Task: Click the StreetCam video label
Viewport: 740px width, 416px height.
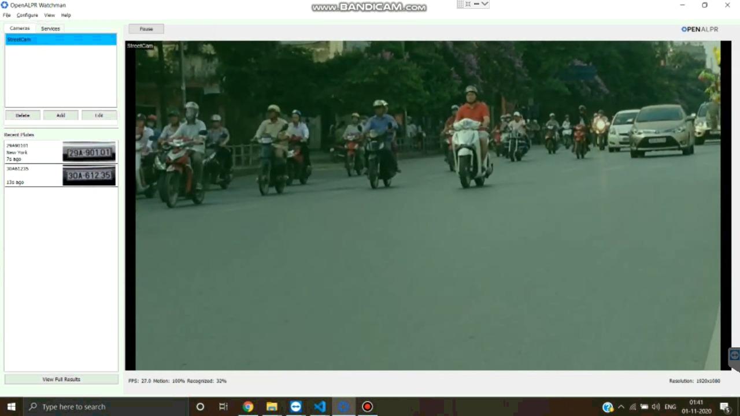Action: click(140, 46)
